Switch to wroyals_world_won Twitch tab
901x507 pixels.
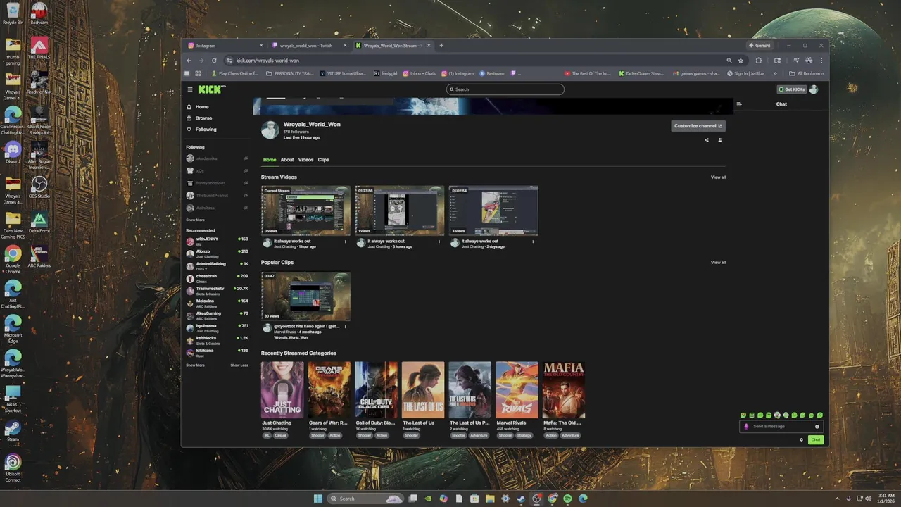click(x=310, y=46)
